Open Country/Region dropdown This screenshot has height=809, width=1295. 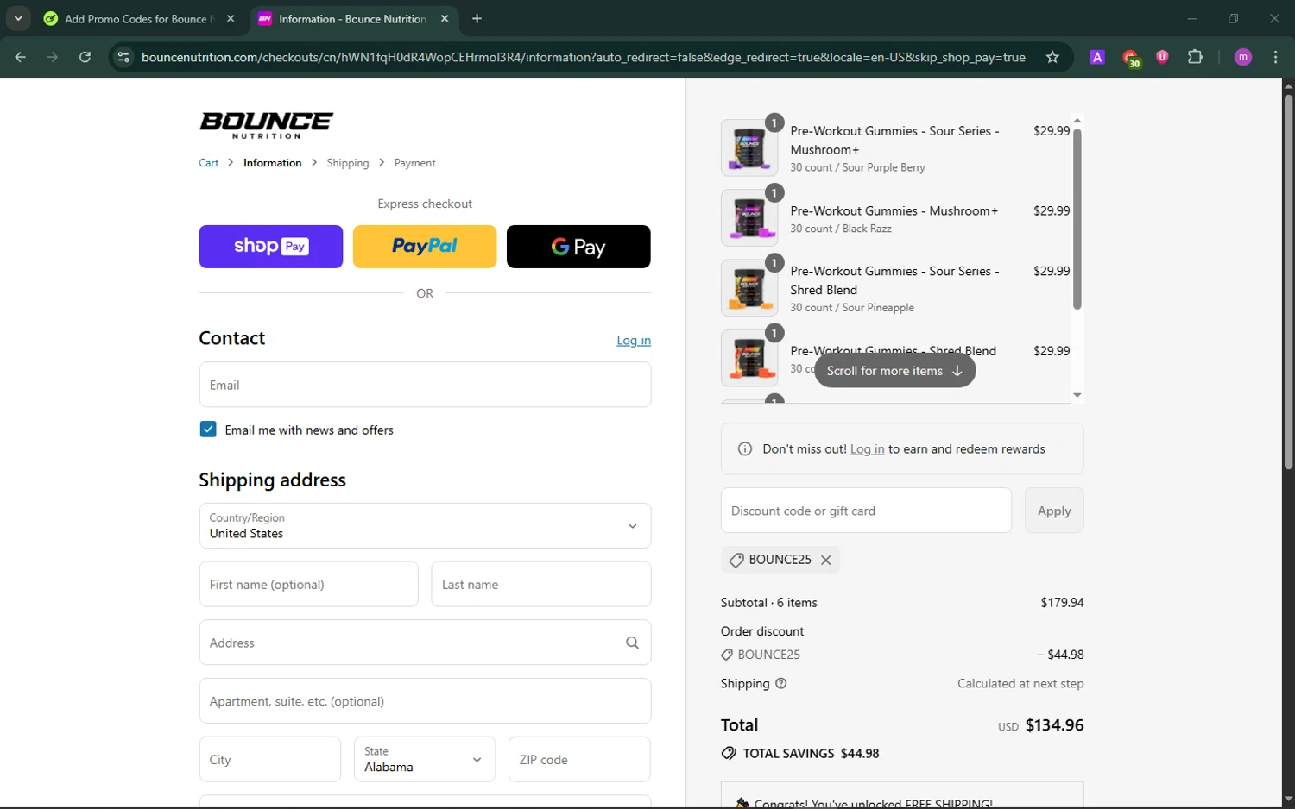425,526
